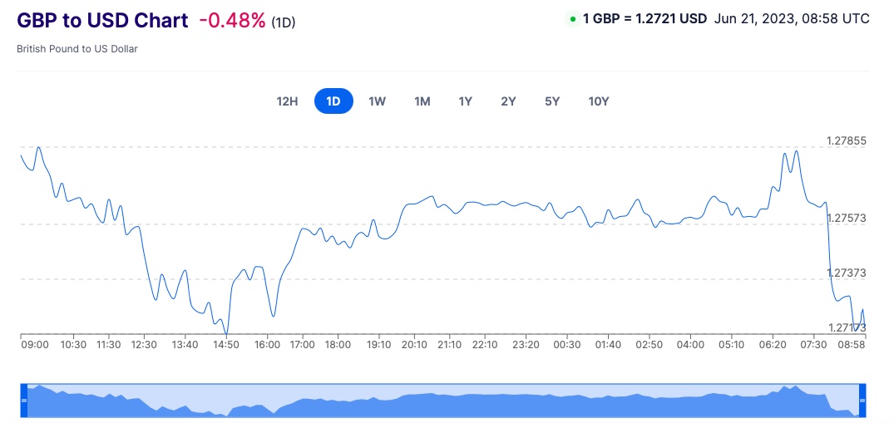Select the 1D time range tab
This screenshot has height=423, width=894.
coord(333,101)
